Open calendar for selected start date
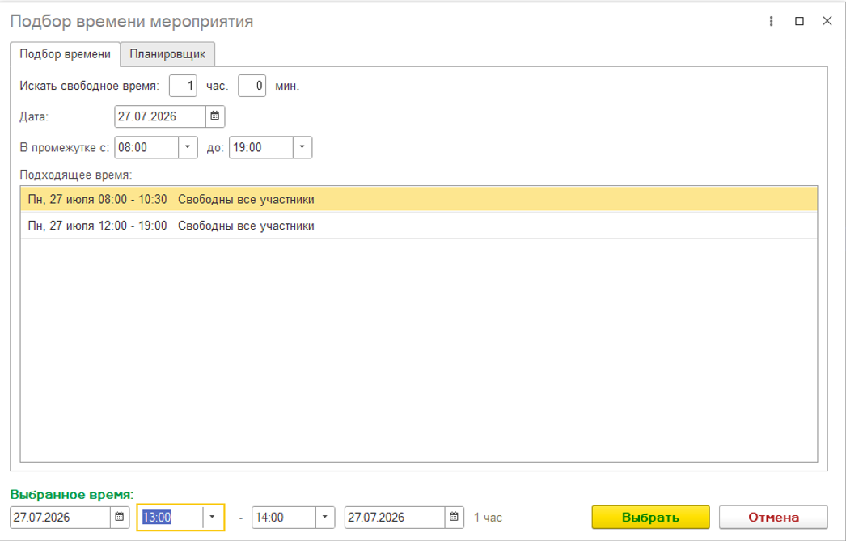 120,518
